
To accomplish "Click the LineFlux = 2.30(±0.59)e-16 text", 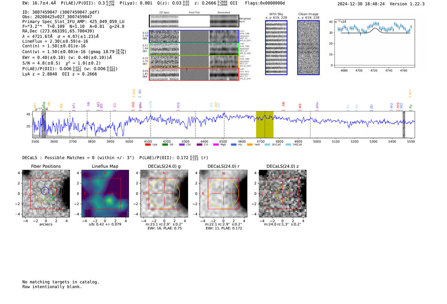I will (x=55, y=41).
